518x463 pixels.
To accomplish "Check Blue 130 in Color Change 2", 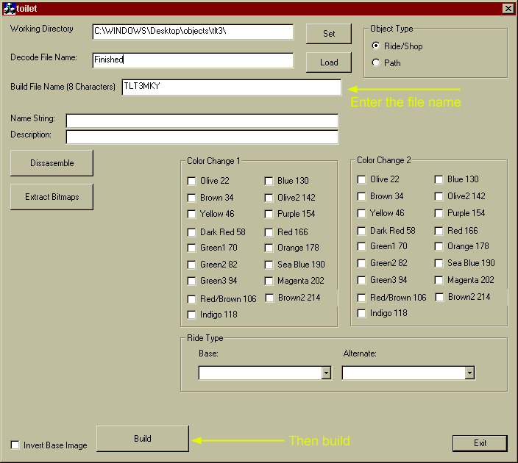I will click(x=439, y=179).
